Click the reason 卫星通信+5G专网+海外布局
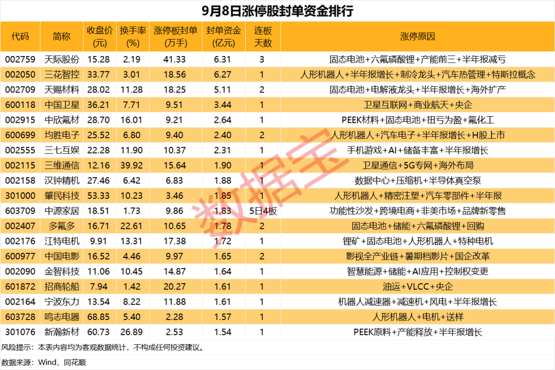This screenshot has height=370, width=555. (418, 165)
